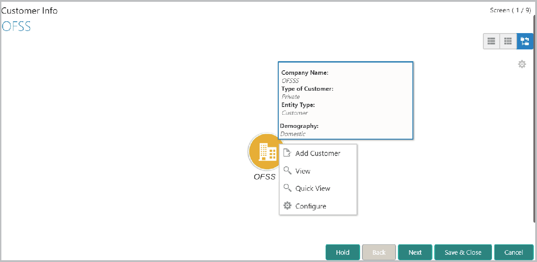Image resolution: width=537 pixels, height=262 pixels.
Task: Click Company Name value OFSSS
Action: [x=290, y=81]
